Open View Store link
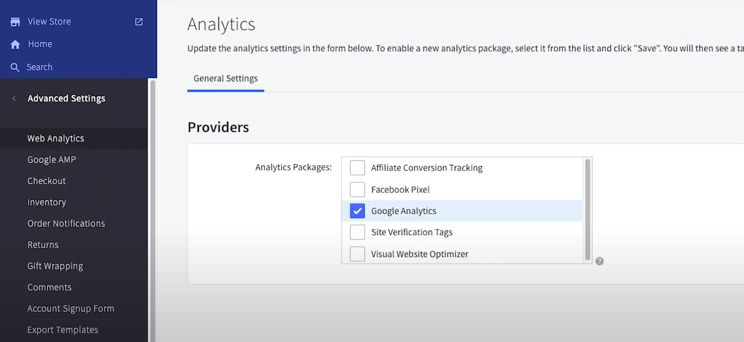The height and width of the screenshot is (342, 744). tap(49, 22)
